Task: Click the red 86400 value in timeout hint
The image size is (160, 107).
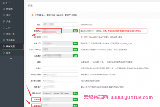Action: click(x=93, y=37)
